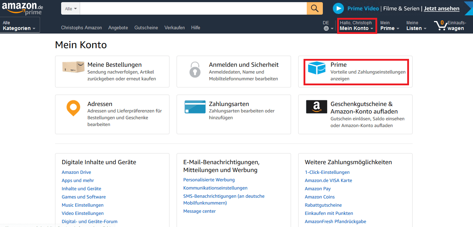Open the Prime card title
The image size is (473, 227).
pyautogui.click(x=339, y=65)
